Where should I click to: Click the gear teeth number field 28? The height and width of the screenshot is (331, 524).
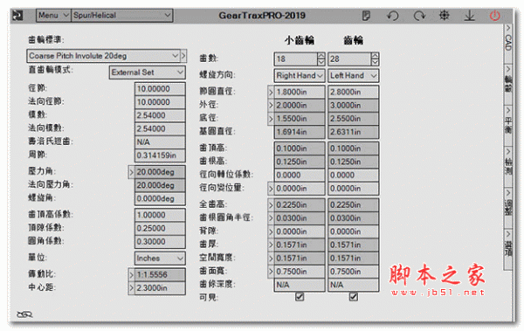click(349, 59)
